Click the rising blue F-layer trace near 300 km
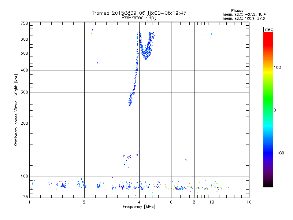 (134, 69)
